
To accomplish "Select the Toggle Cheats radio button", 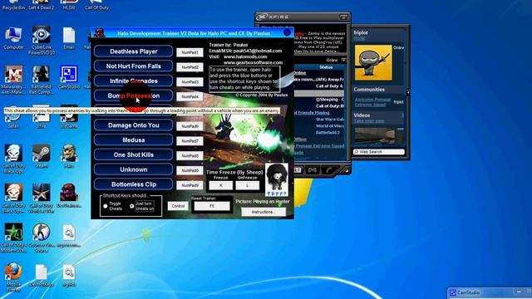I will (x=106, y=206).
